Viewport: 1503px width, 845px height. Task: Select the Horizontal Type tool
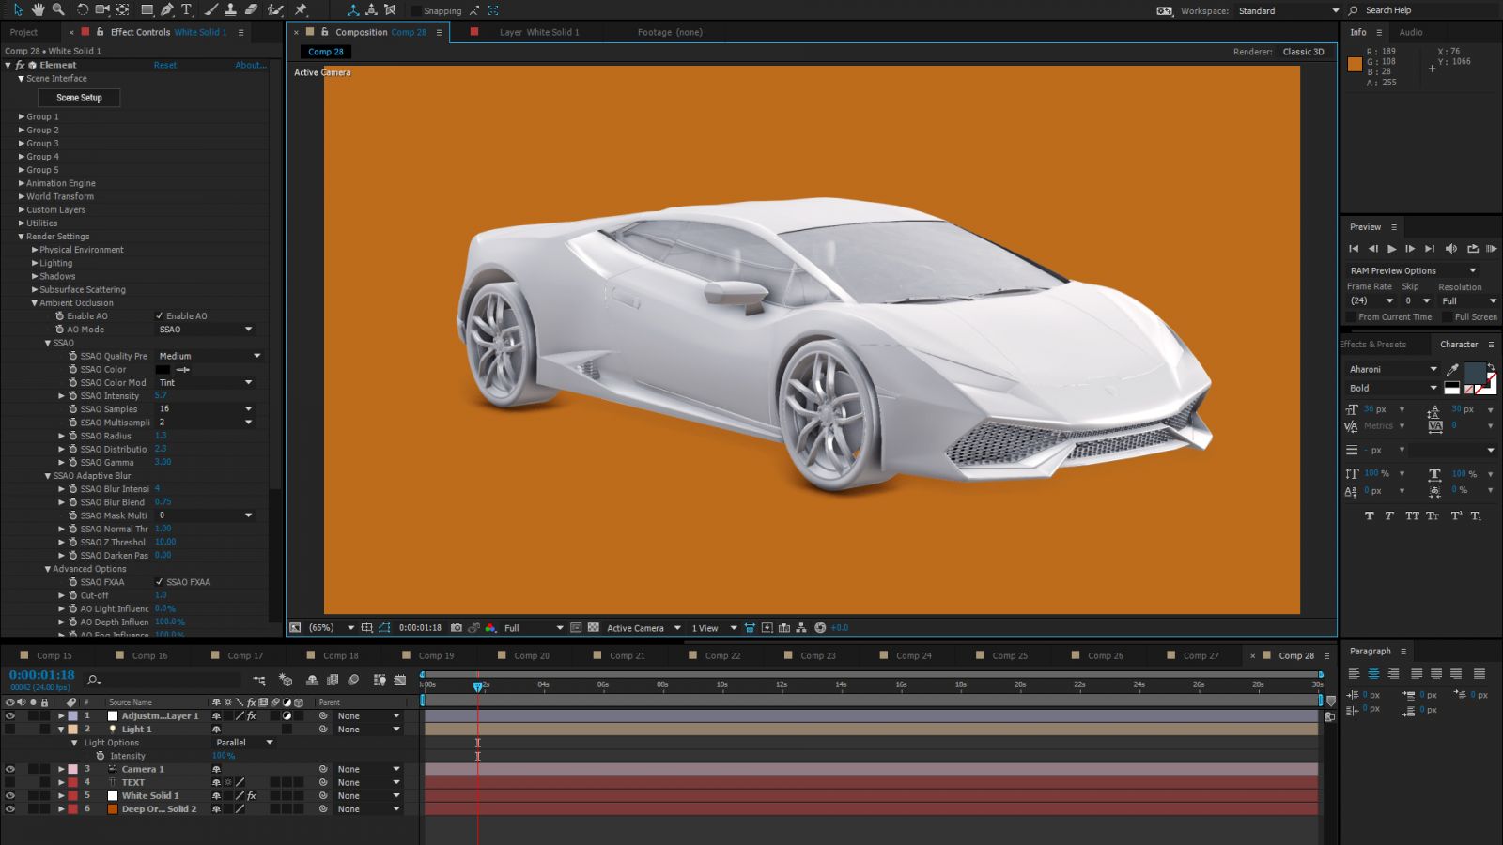click(187, 10)
